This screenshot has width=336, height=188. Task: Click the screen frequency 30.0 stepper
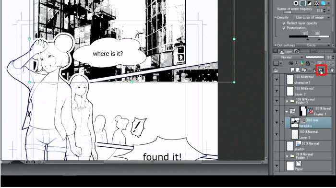[x=324, y=10]
